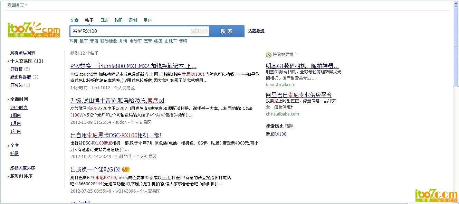The width and height of the screenshot is (459, 204).
Task: Select 个人交易区 (13) category
Action: [x=27, y=61]
